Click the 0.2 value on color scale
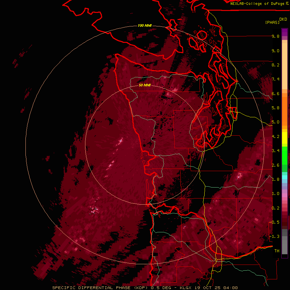The image size is (290, 290). click(x=275, y=208)
